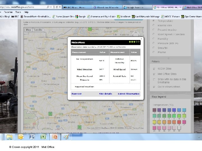
Task: Open Outlook from the taskbar
Action: 21,137
